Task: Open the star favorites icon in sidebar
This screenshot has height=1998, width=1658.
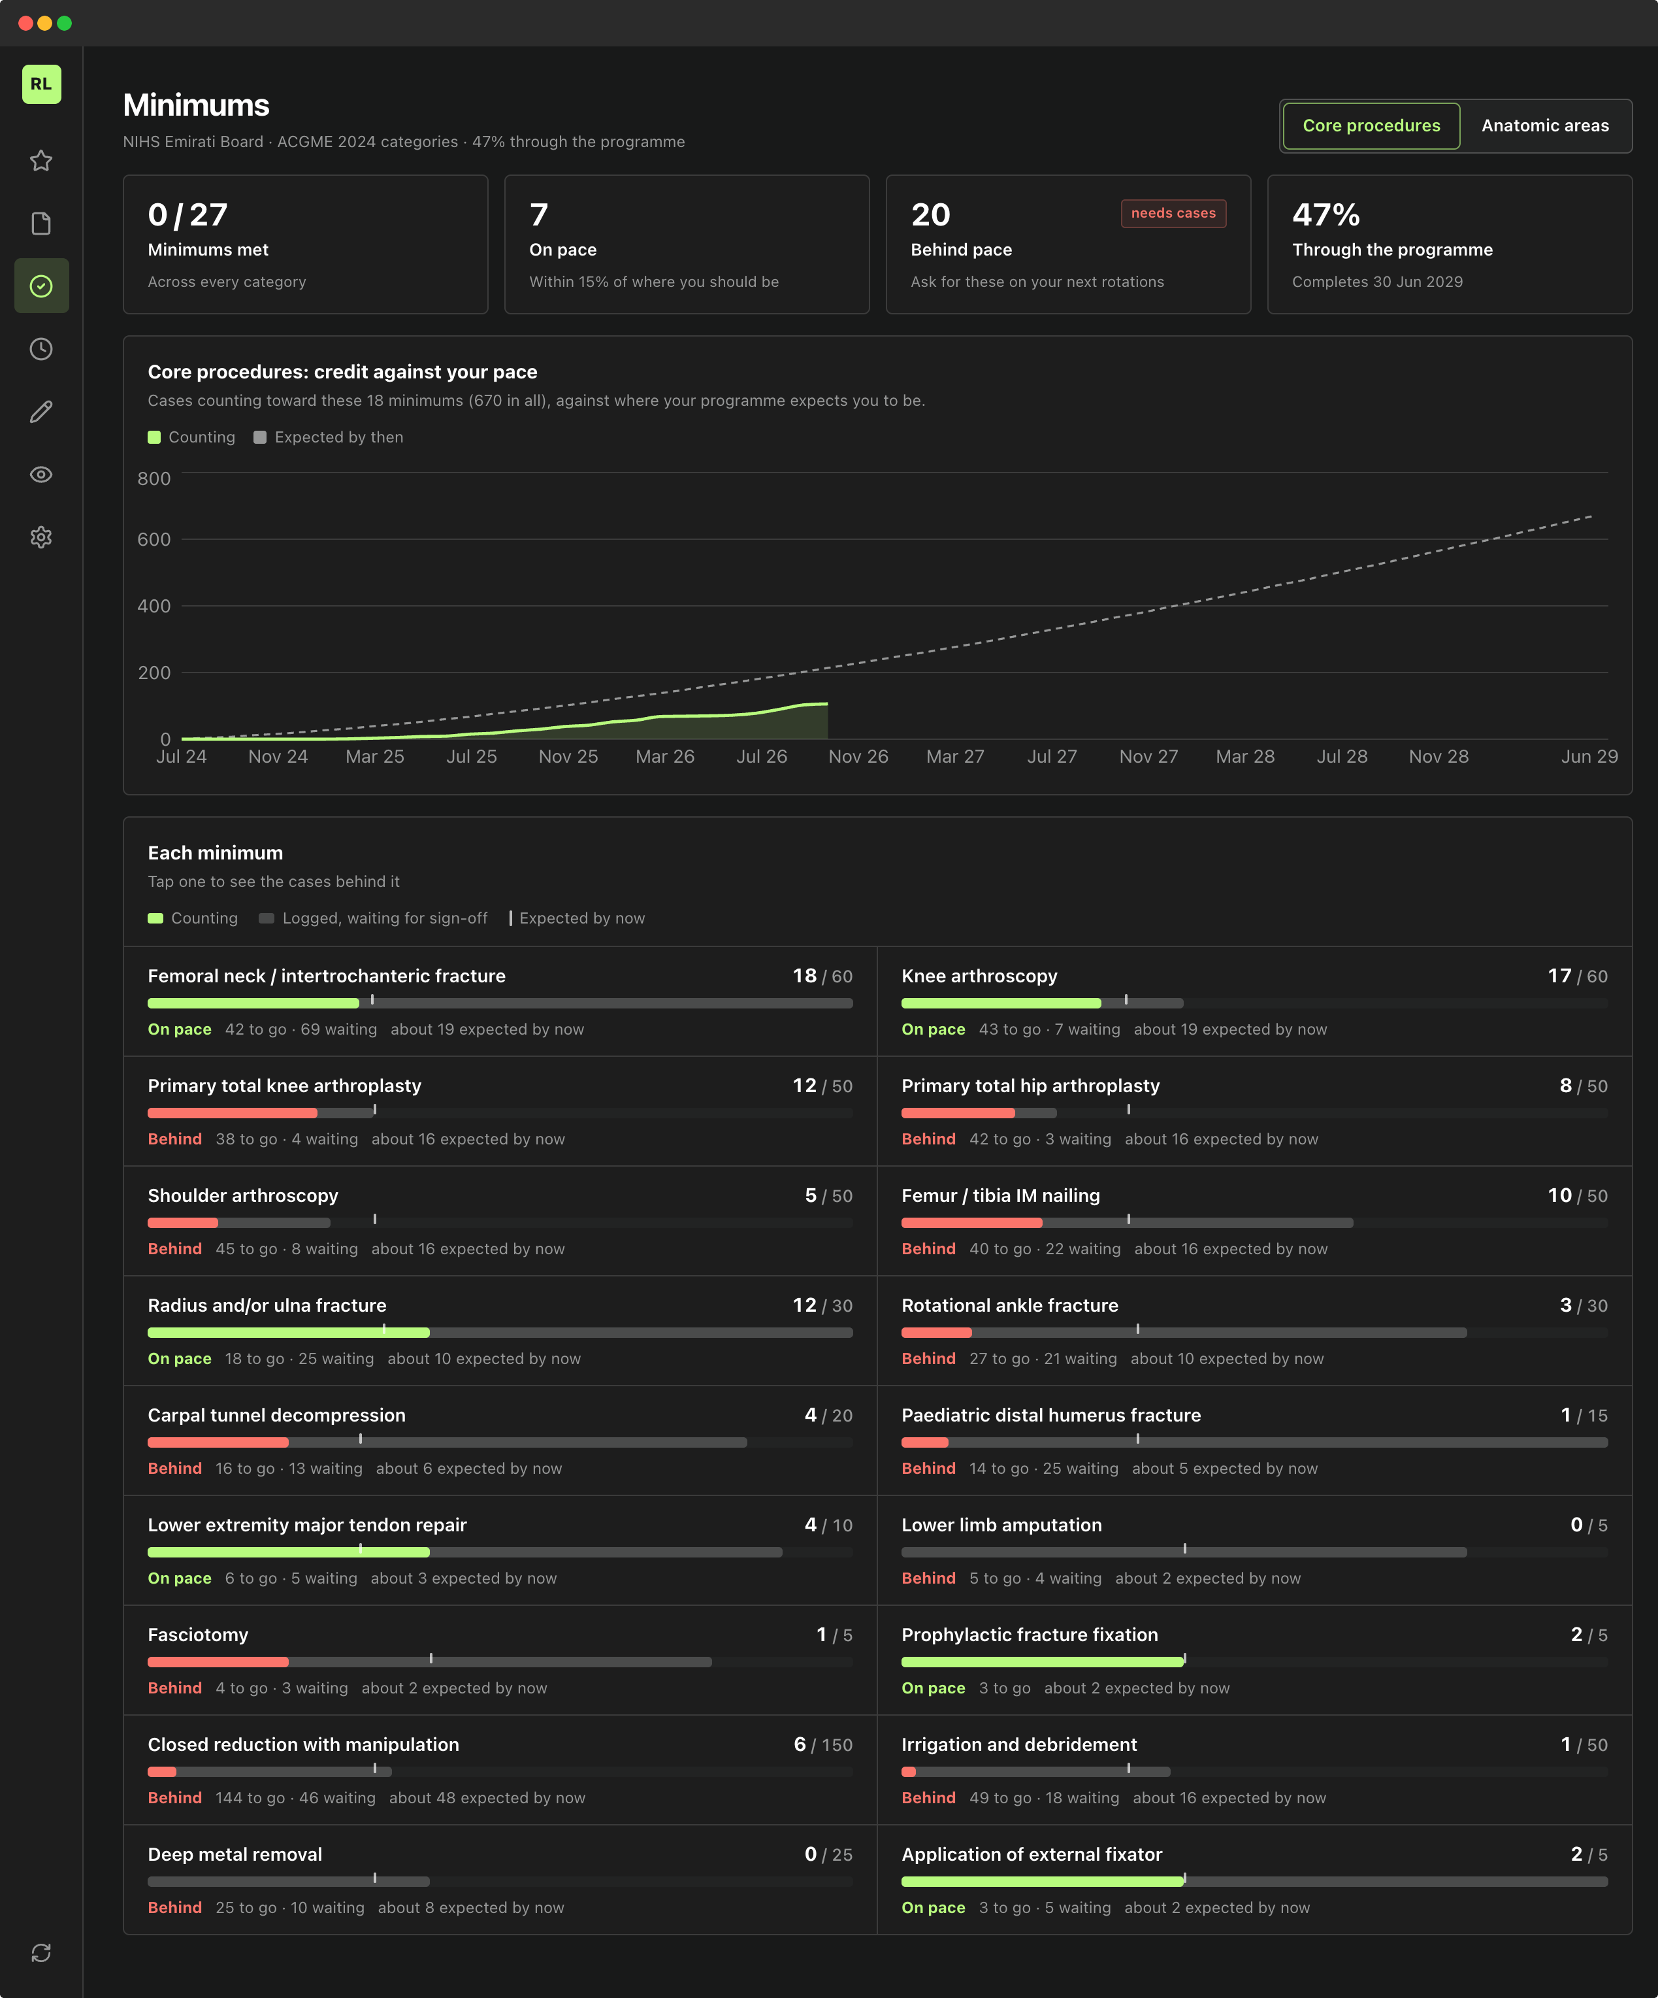Action: 41,161
